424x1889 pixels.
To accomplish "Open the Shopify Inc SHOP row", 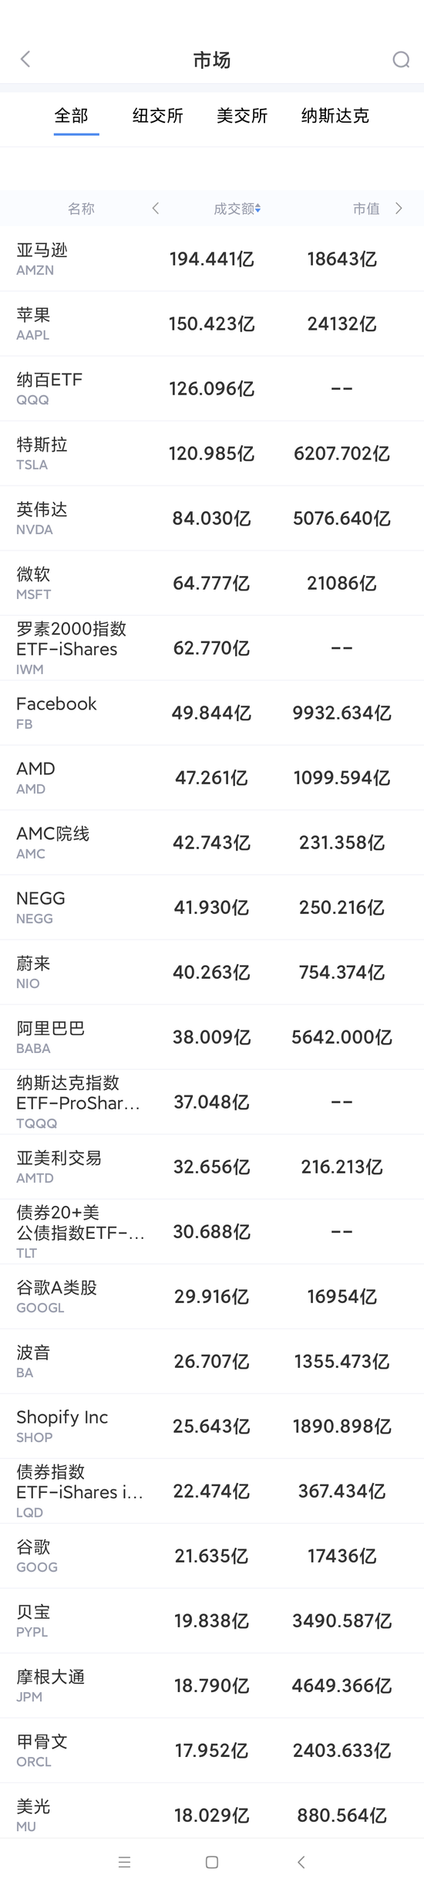I will tap(212, 1426).
